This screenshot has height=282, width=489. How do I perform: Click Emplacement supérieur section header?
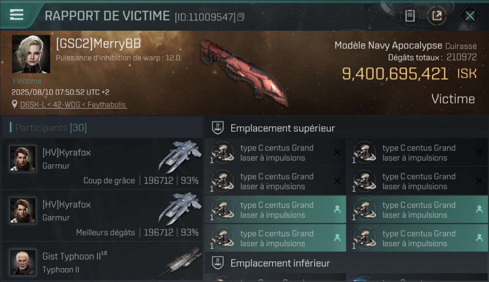(282, 128)
